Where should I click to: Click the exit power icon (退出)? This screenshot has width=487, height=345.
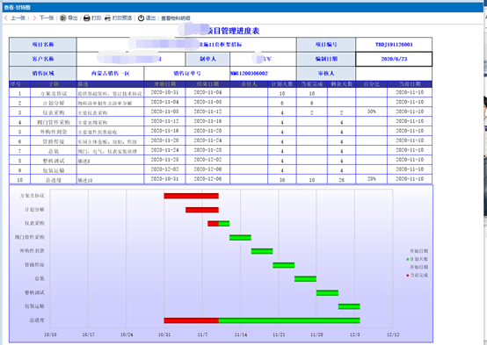point(141,18)
